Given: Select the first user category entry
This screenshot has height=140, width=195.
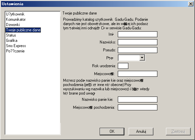Looking at the screenshot, I should coord(15,14).
